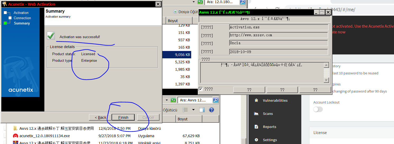Viewport: 394px width, 144px height.
Task: Click the patch log scroll-up arrow
Action: 326,65
